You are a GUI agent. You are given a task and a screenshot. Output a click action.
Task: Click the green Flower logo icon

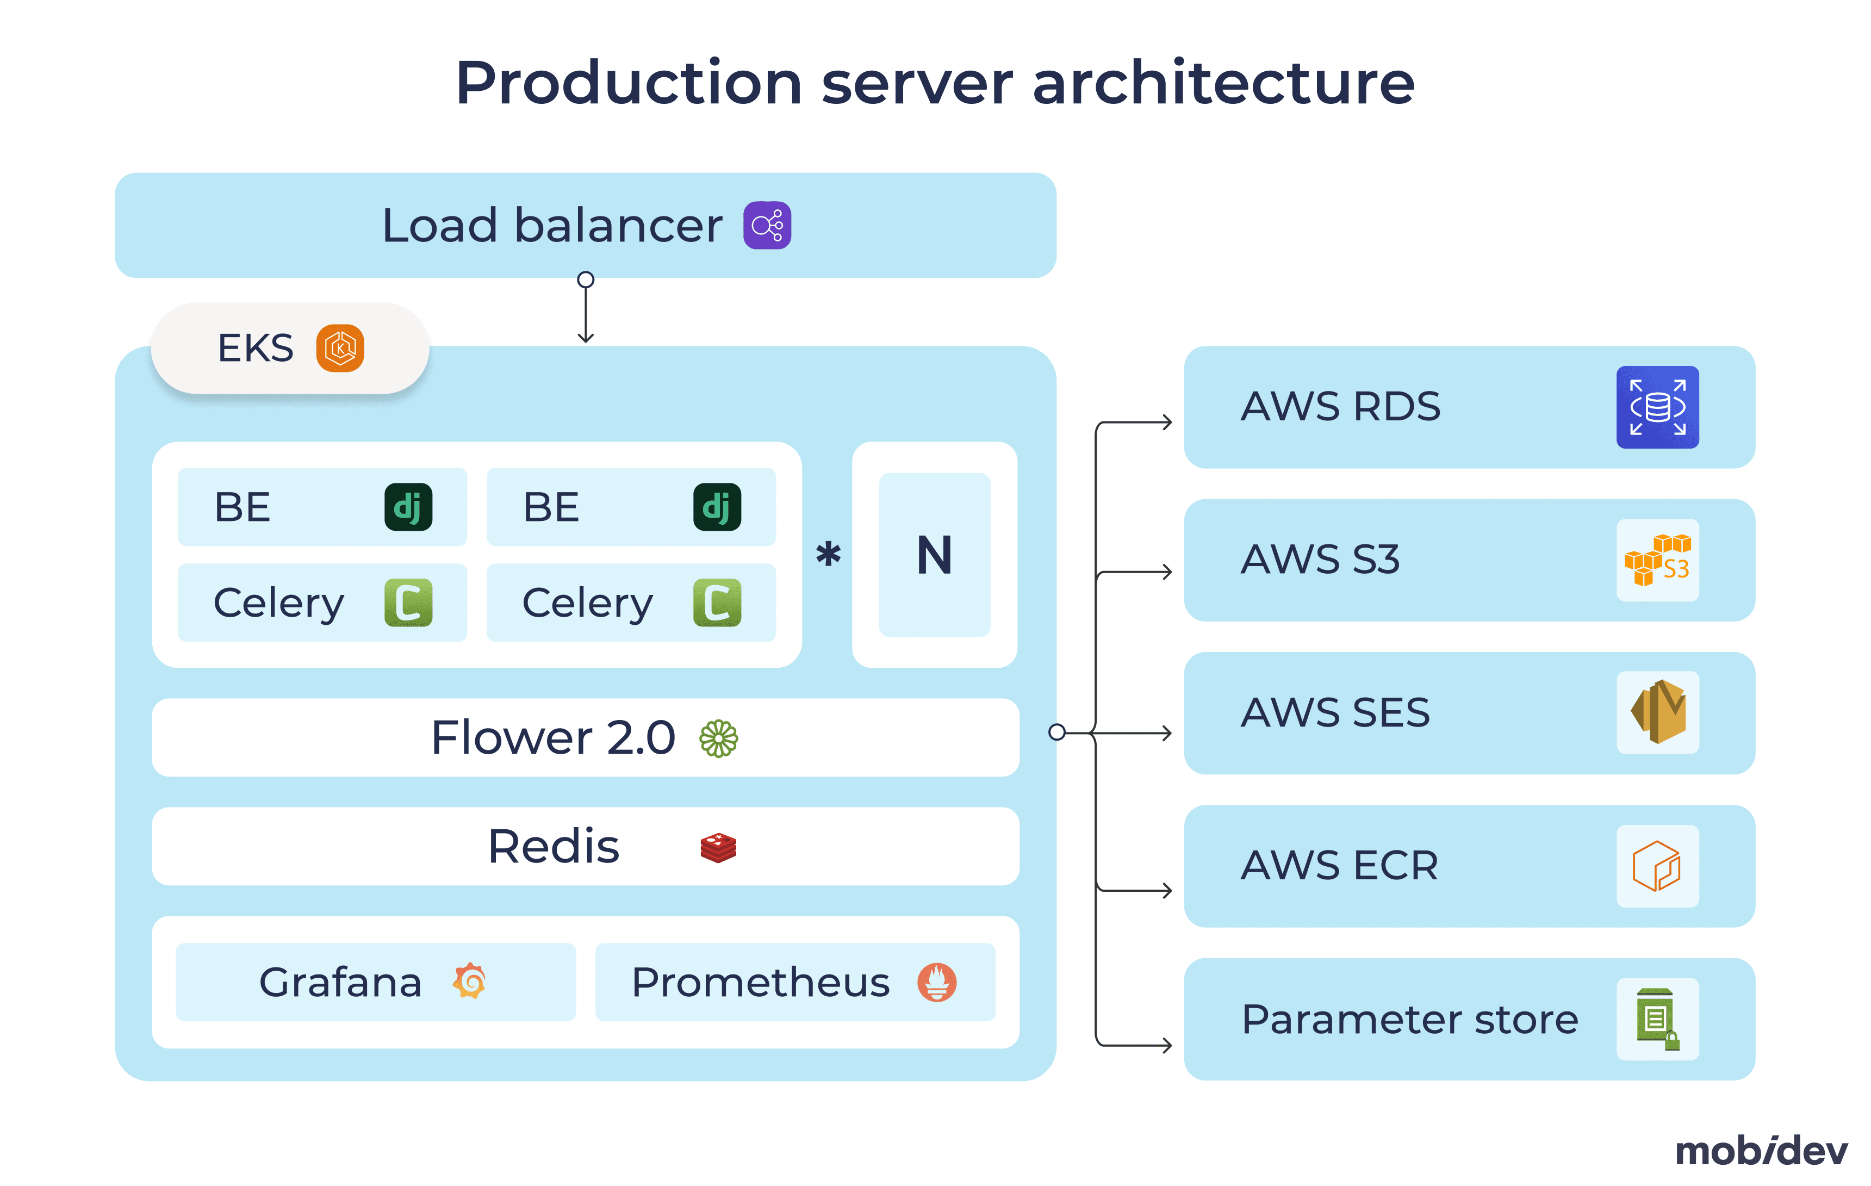point(718,737)
